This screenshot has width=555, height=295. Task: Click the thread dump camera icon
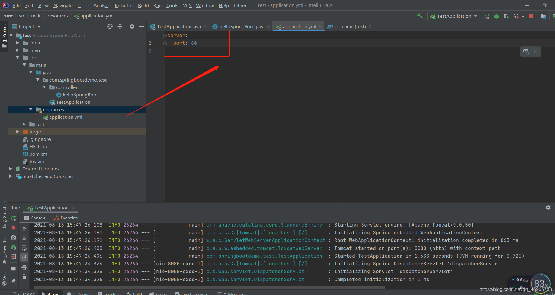click(13, 237)
